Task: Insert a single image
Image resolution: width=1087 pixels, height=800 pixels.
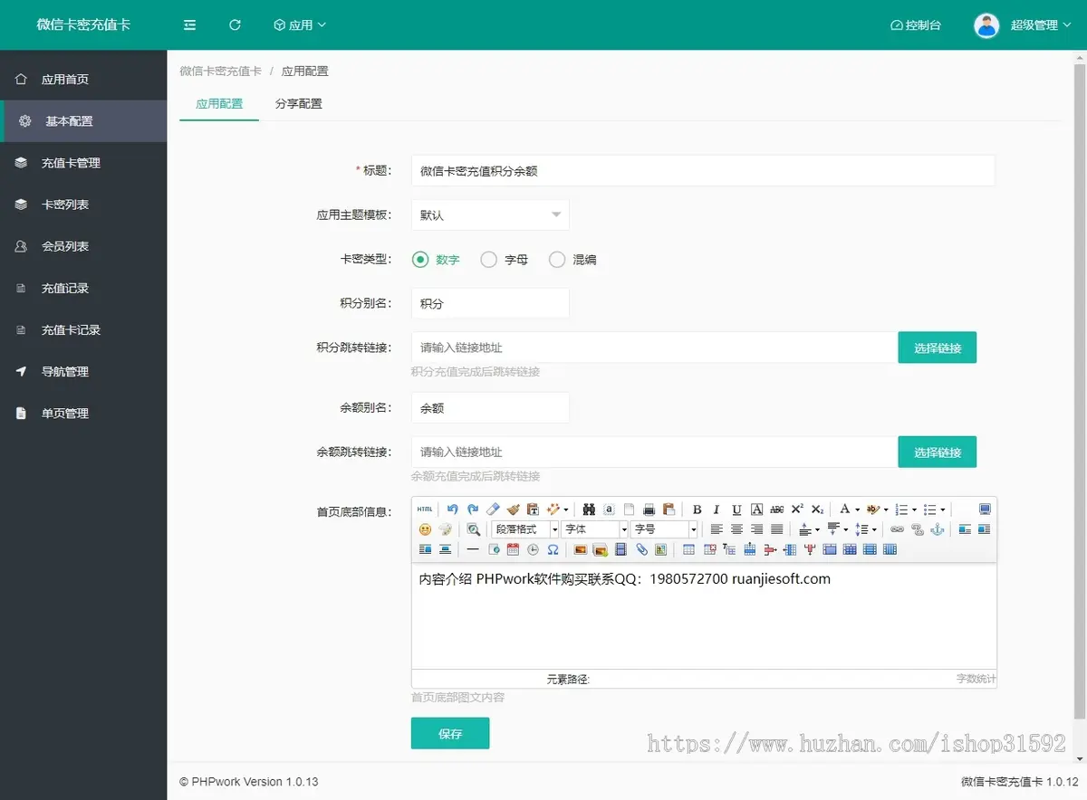Action: click(581, 549)
